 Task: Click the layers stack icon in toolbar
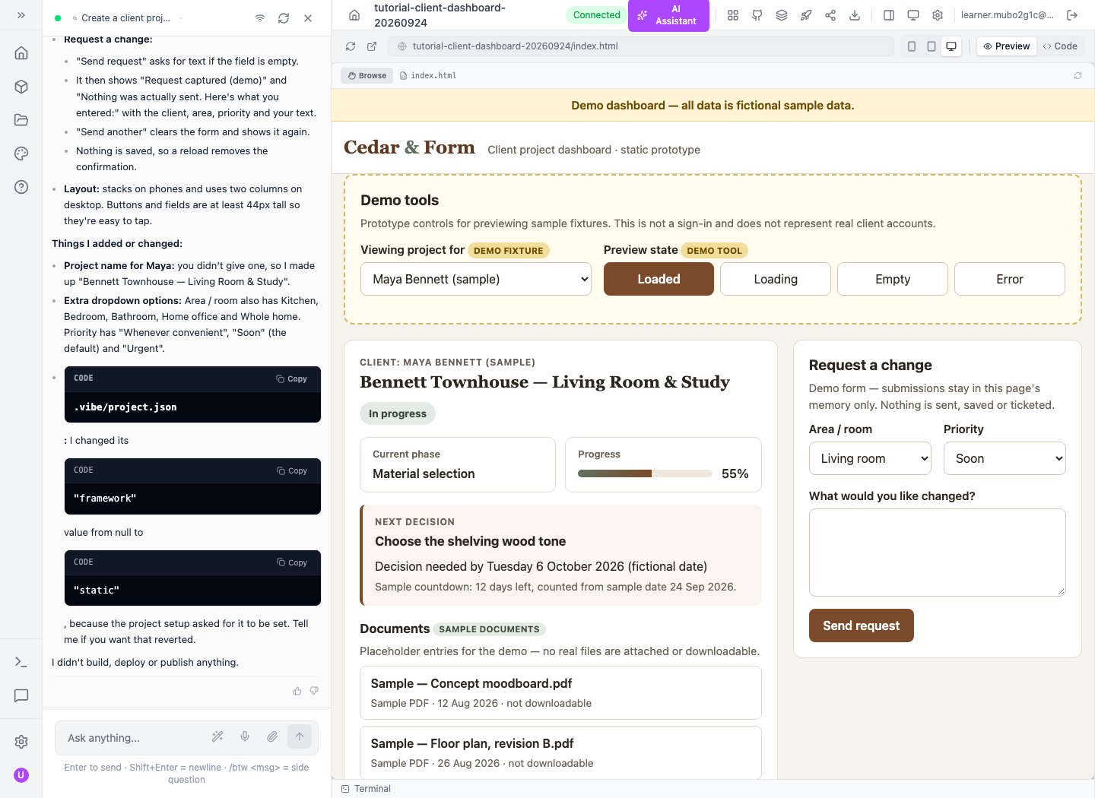(x=782, y=15)
